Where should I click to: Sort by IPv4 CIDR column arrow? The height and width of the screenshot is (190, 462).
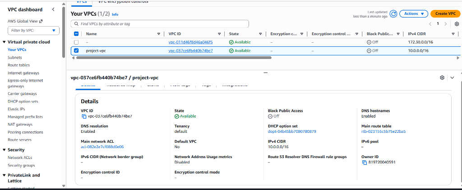pyautogui.click(x=453, y=34)
